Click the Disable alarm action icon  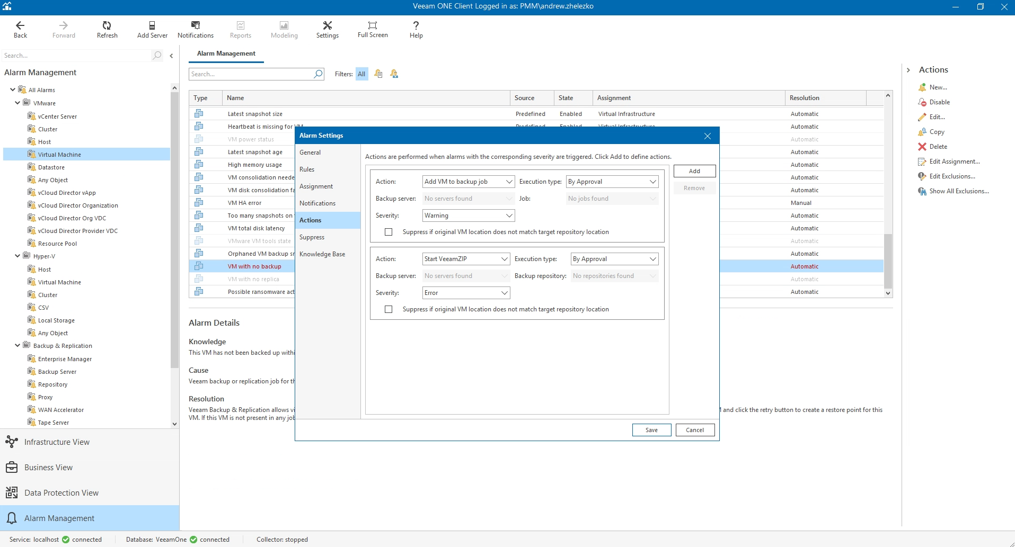pyautogui.click(x=922, y=102)
